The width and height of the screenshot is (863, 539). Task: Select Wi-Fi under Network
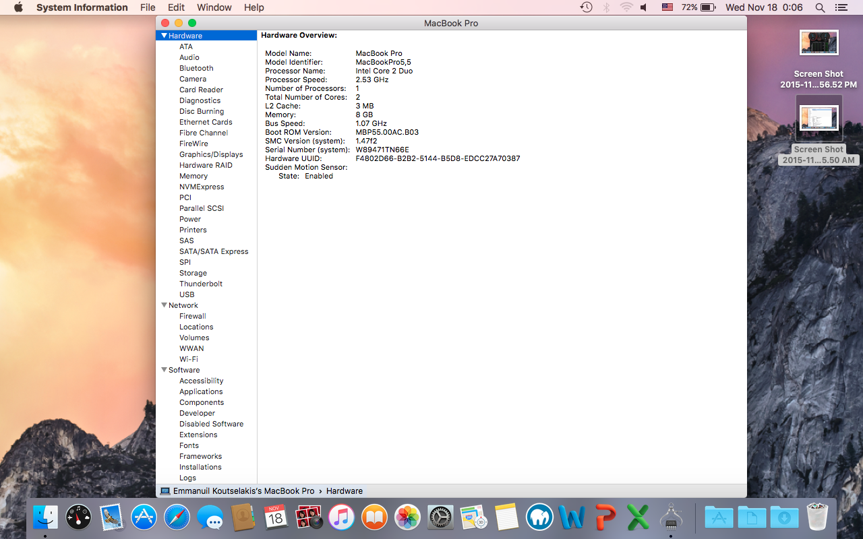pos(189,359)
